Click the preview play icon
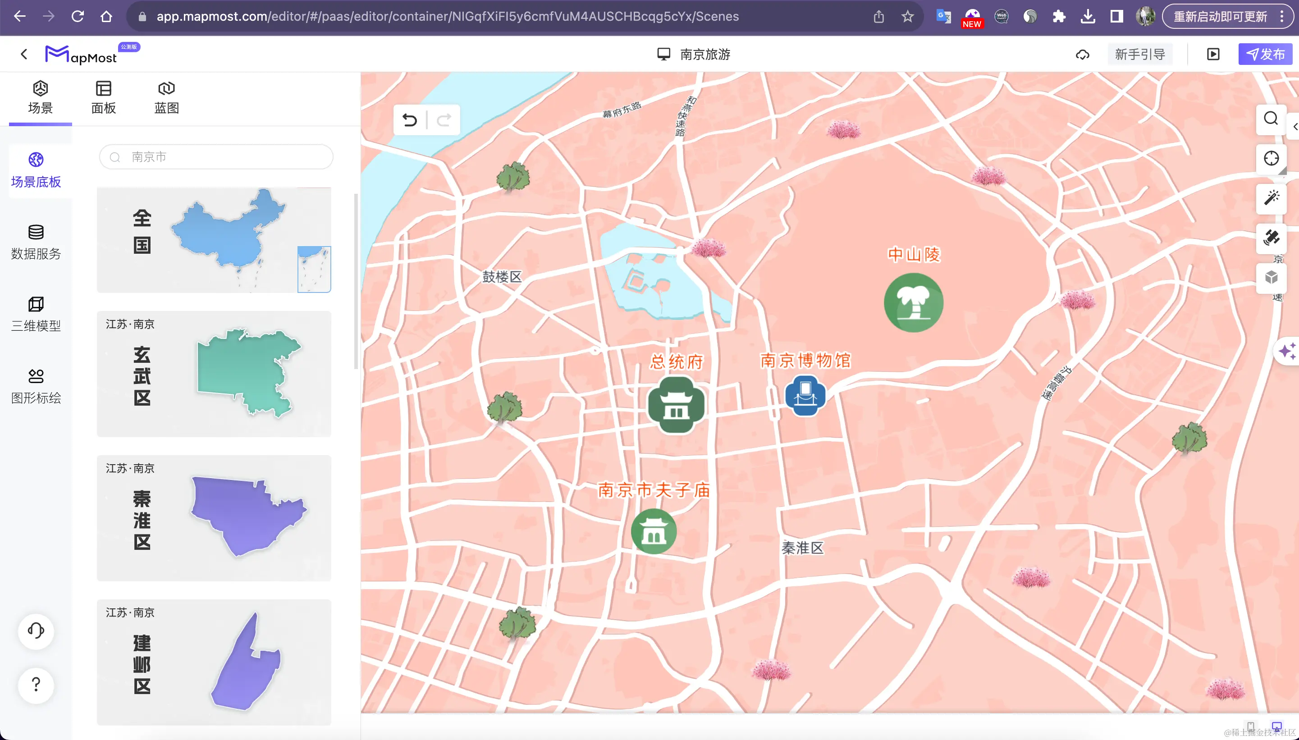 coord(1213,55)
